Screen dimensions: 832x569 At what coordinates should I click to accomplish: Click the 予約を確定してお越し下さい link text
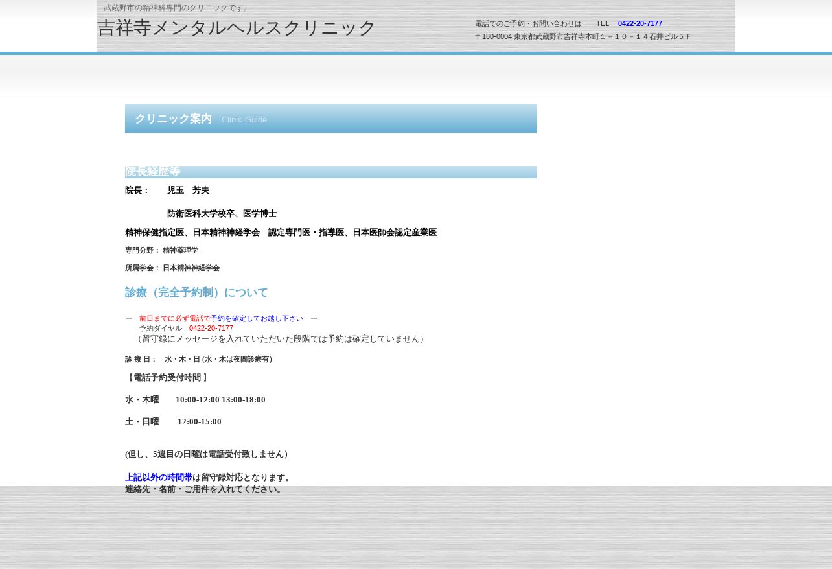click(x=257, y=318)
